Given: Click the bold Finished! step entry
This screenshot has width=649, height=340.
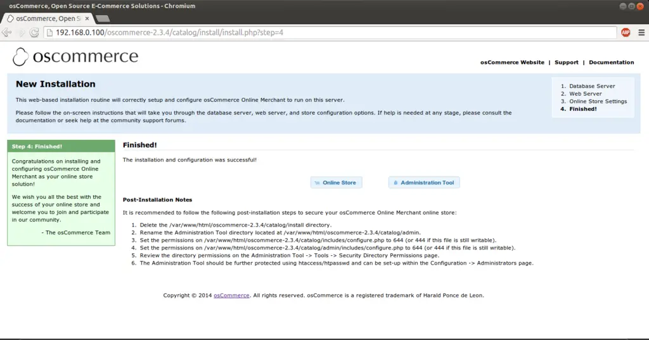Looking at the screenshot, I should click(x=583, y=109).
